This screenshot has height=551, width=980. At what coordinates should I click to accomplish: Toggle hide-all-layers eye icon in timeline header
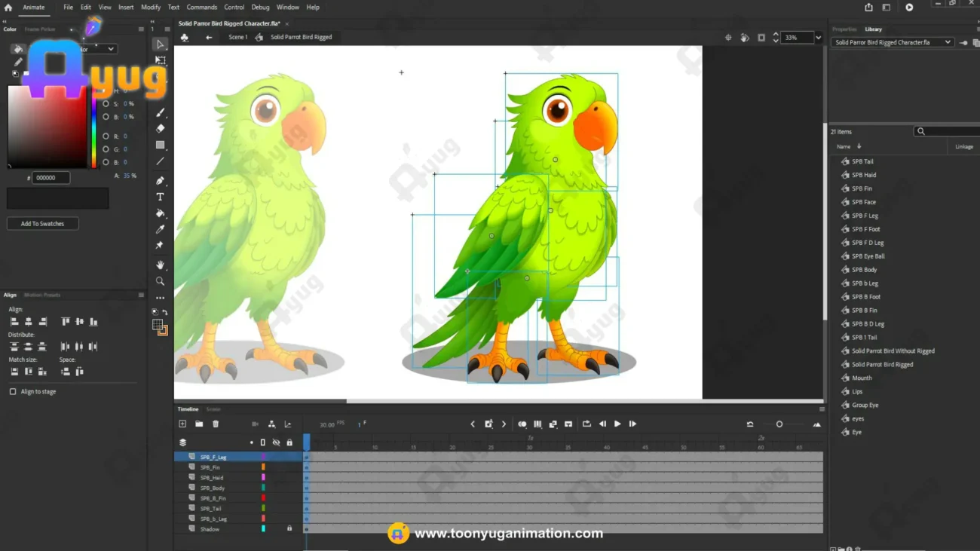coord(276,442)
